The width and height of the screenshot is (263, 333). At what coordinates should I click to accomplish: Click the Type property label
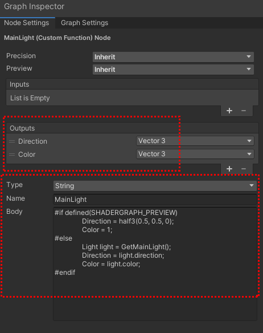[14, 185]
